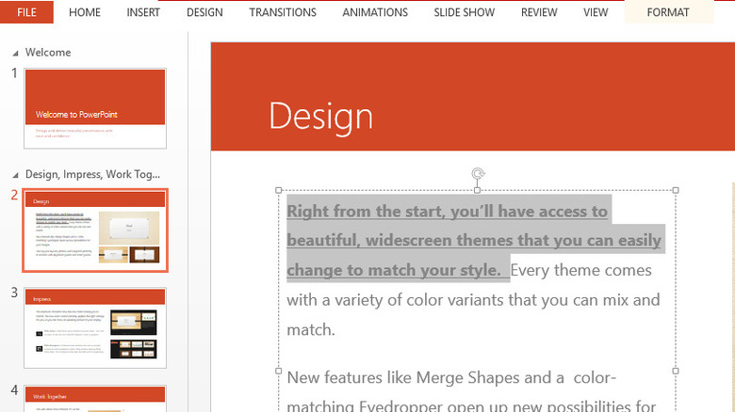Select the ANIMATIONS ribbon tab

(x=375, y=12)
